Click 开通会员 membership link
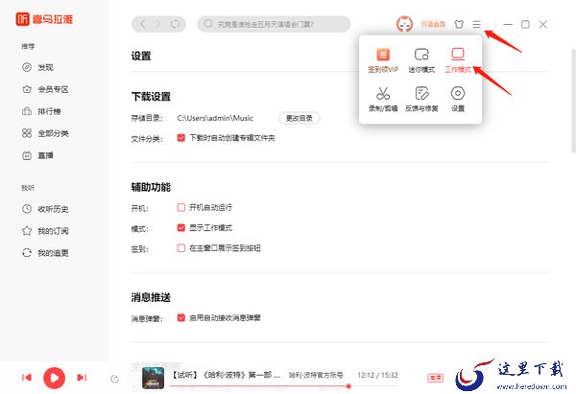The height and width of the screenshot is (394, 576). [433, 24]
